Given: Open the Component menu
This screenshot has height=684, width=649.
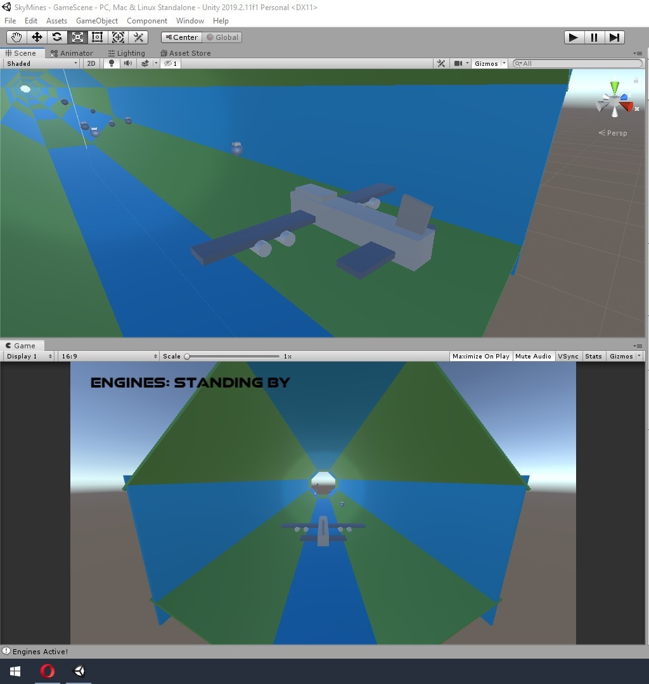Looking at the screenshot, I should tap(146, 20).
